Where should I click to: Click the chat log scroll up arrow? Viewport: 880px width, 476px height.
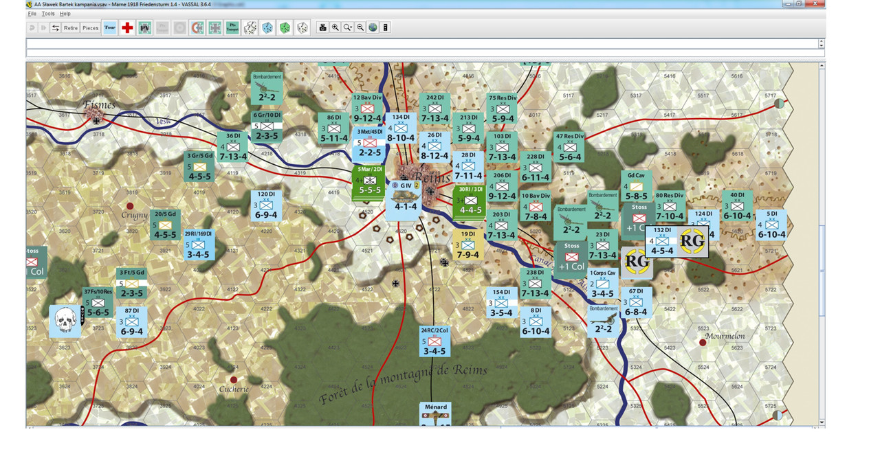822,41
